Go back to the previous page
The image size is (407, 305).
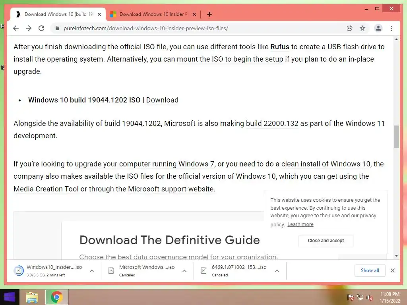pyautogui.click(x=16, y=28)
